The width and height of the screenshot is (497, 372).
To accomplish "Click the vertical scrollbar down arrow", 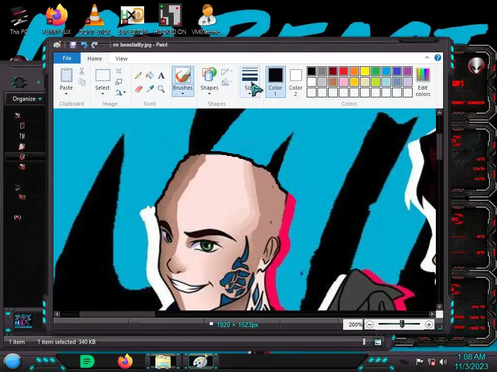I will 439,307.
